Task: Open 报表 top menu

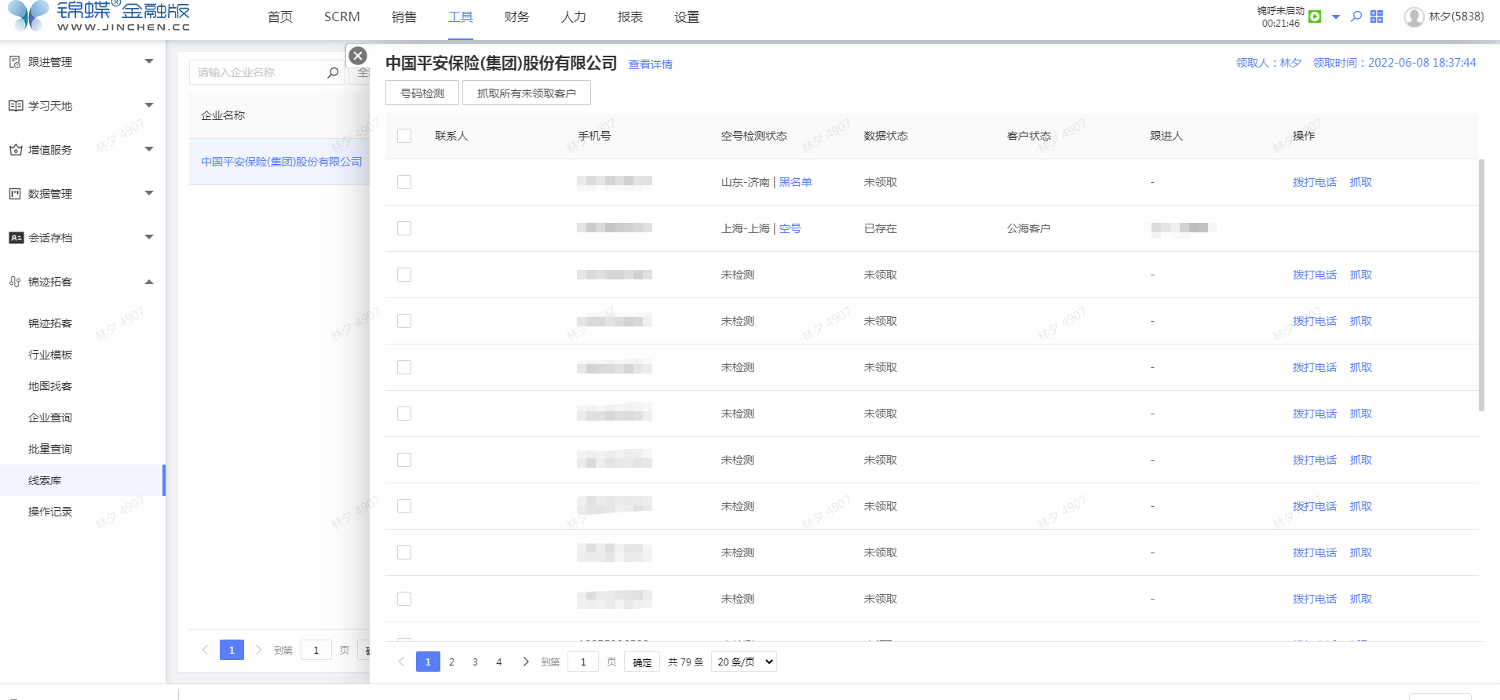Action: [630, 16]
